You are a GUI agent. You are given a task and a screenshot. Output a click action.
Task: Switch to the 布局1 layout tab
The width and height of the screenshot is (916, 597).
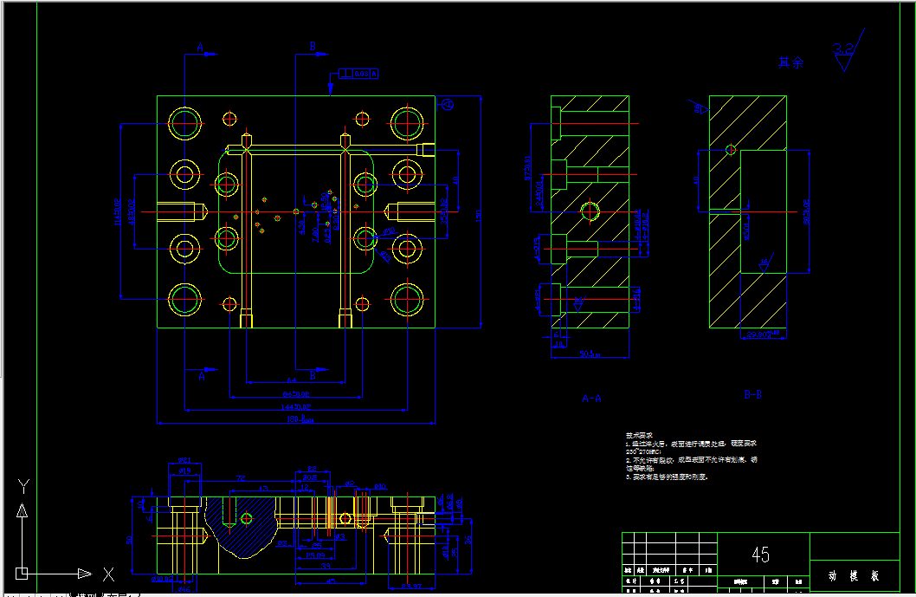(121, 594)
